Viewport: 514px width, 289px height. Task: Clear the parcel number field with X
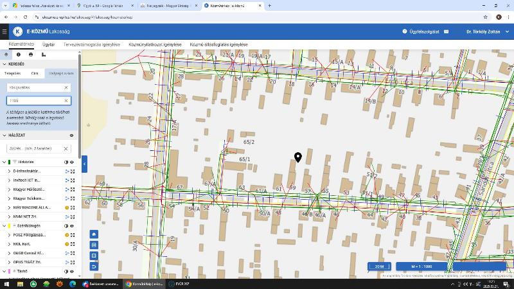tap(66, 101)
